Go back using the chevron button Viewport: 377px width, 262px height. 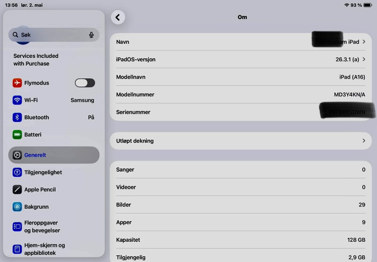[x=118, y=17]
